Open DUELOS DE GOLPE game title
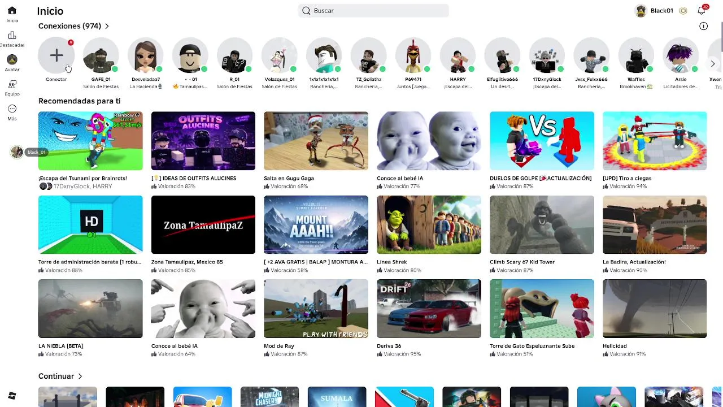 541,178
